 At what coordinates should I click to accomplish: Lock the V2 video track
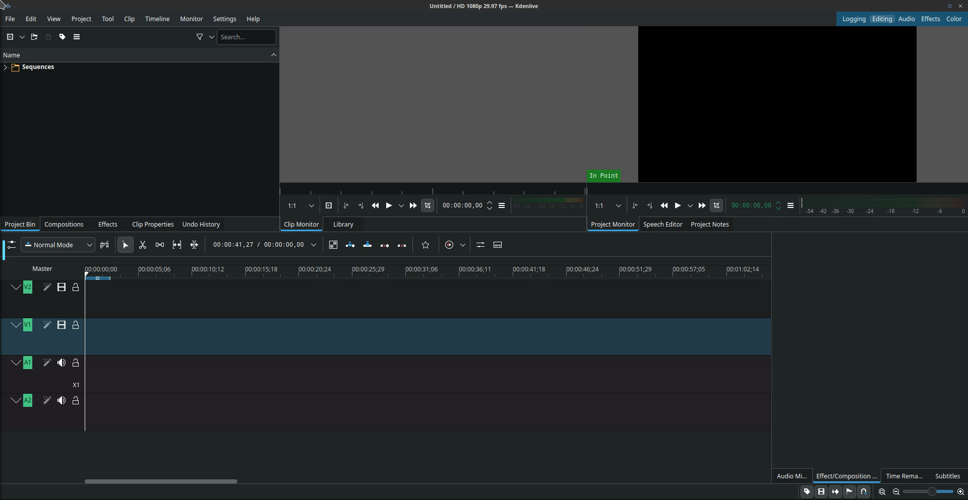76,288
